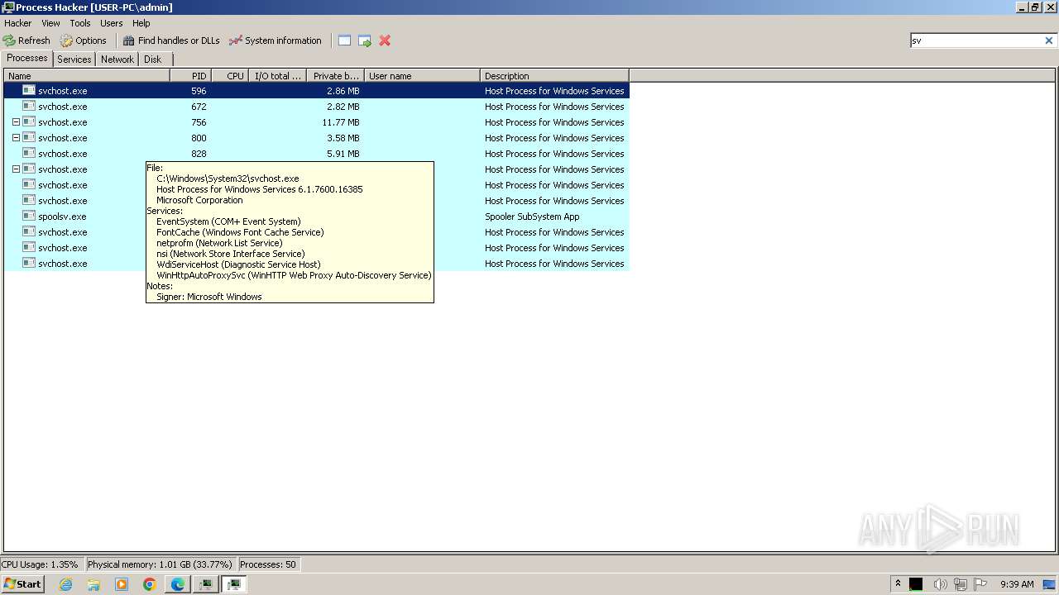Click the process icon in the PID 672 row
This screenshot has width=1059, height=595.
coord(29,106)
